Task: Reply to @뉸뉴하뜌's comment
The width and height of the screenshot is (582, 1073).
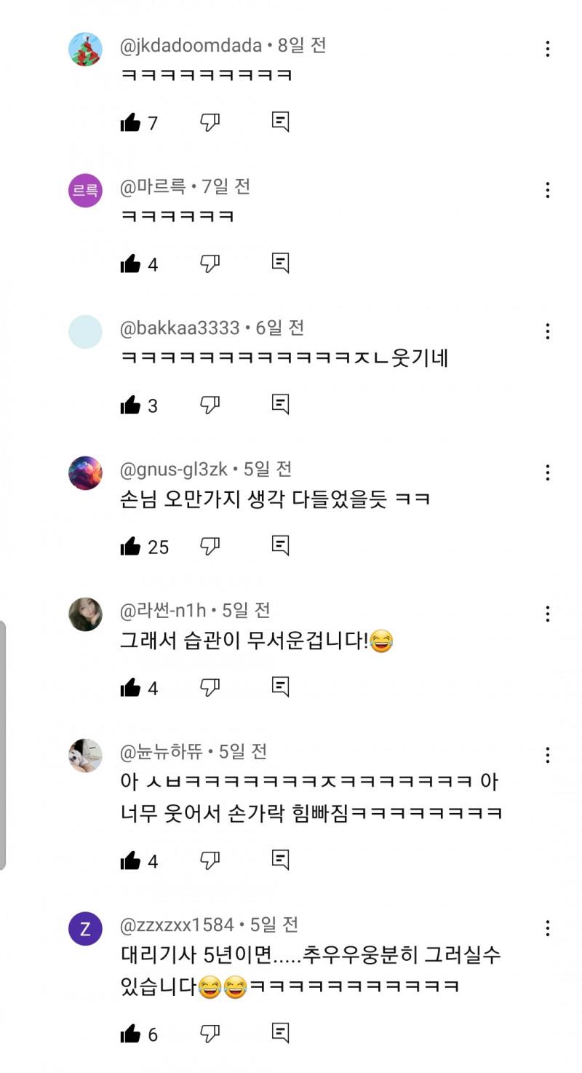Action: tap(280, 860)
